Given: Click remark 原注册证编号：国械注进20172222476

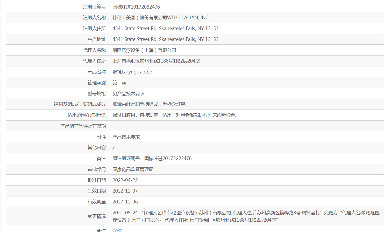Looking at the screenshot, I should coord(152,159).
